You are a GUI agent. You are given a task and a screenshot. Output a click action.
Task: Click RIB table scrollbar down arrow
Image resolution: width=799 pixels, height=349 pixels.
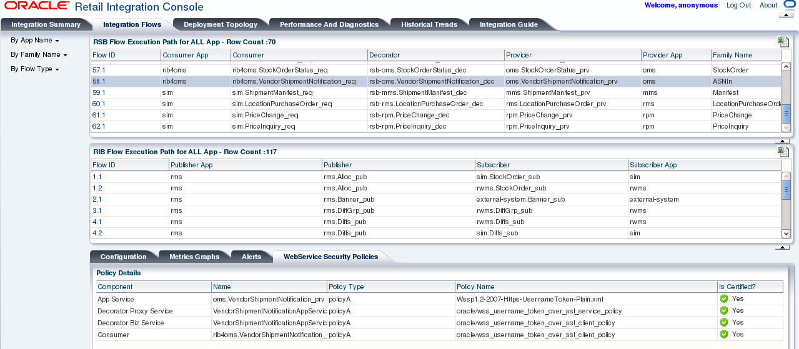click(x=787, y=233)
